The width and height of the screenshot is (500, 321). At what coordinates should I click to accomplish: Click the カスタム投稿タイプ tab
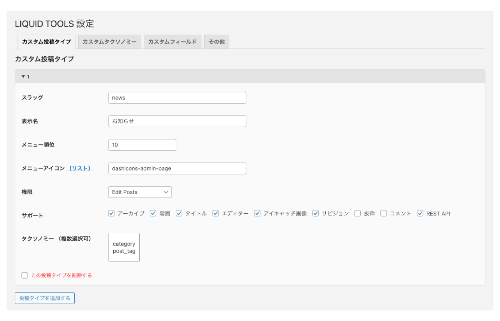tap(46, 42)
